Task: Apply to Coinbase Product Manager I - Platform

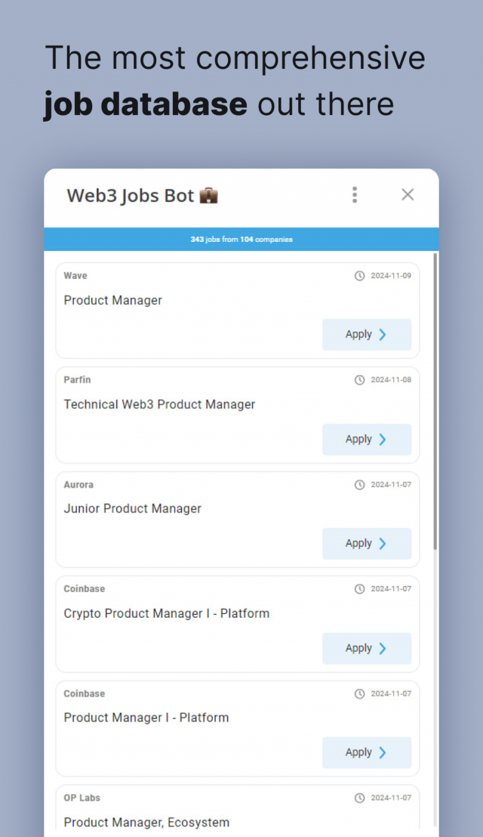Action: [366, 752]
